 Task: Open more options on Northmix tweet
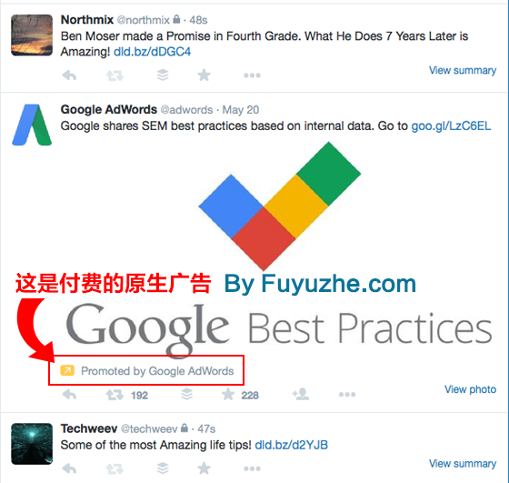pyautogui.click(x=252, y=75)
